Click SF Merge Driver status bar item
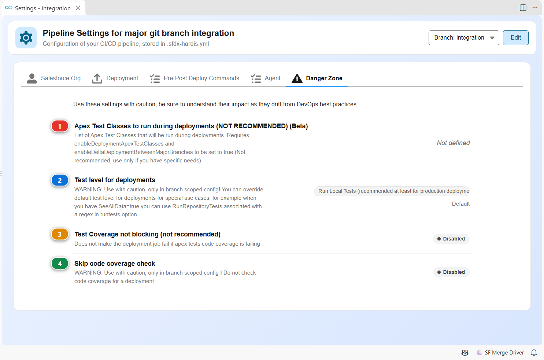 point(500,353)
